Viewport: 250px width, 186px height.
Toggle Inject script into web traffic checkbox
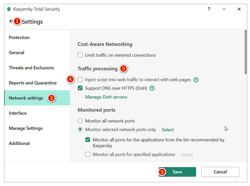[x=80, y=79]
